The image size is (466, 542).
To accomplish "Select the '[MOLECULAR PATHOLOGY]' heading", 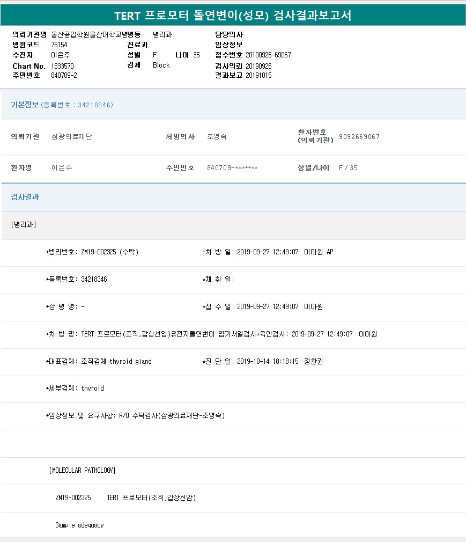I will point(82,470).
